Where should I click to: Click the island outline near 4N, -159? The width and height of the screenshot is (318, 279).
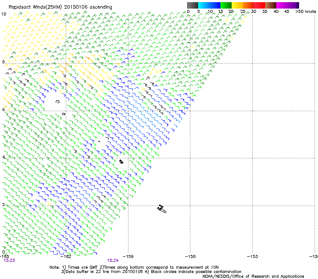[x=121, y=161]
